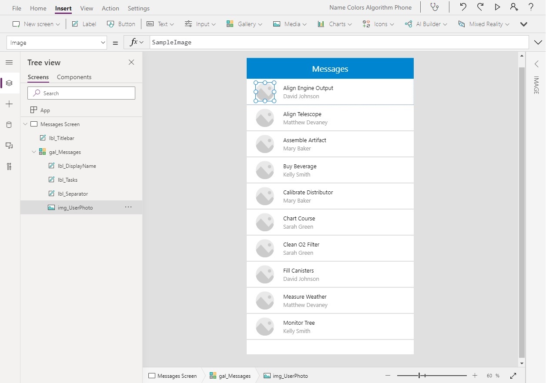
Task: Collapse the Messages Screen tree node
Action: (25, 124)
